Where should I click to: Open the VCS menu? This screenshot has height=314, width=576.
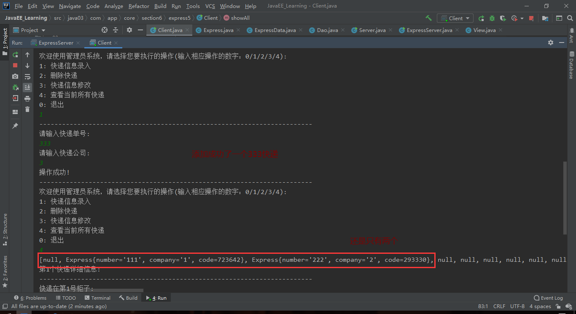click(x=210, y=6)
